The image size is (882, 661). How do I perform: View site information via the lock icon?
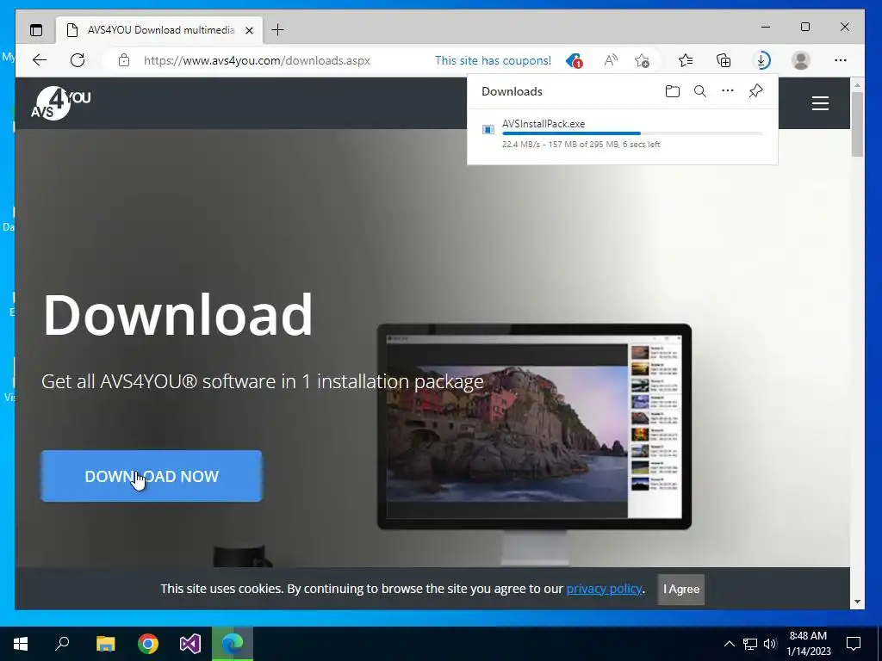[124, 60]
